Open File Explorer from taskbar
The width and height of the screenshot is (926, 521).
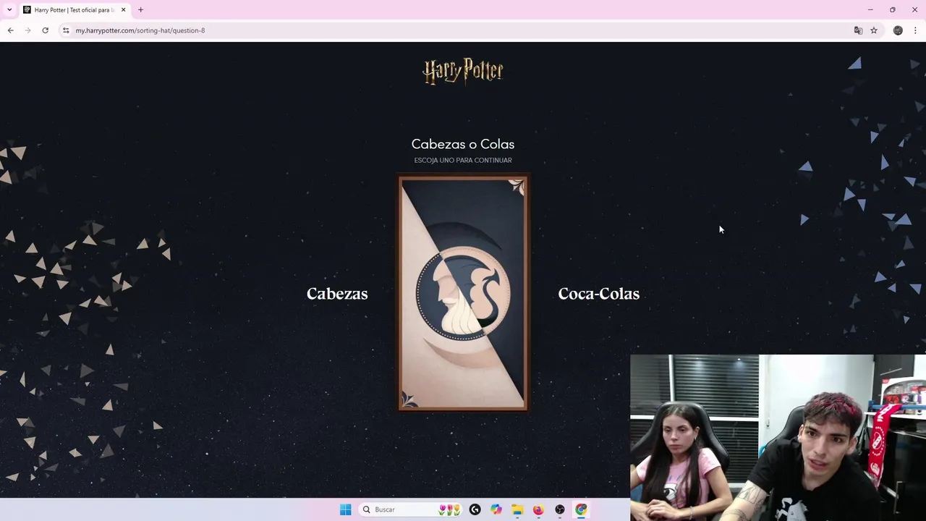pos(517,509)
